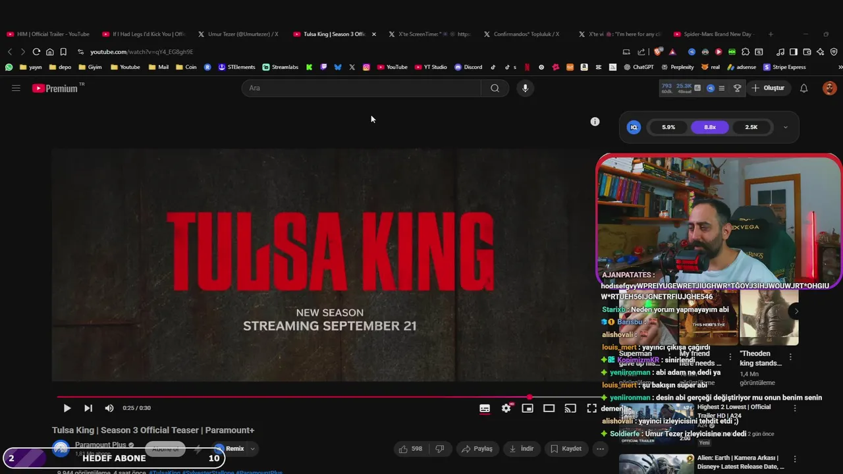Click the search magnifier button
The height and width of the screenshot is (474, 843).
pos(495,88)
